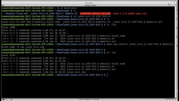Select the highlighted 'vaamonde-ubuntu-aws.pem' file name
The width and height of the screenshot is (179, 101).
(95, 13)
